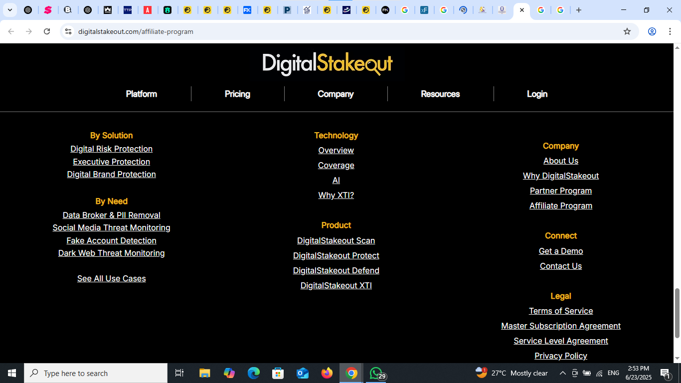Open the Partner Program link
The width and height of the screenshot is (681, 383).
[561, 191]
